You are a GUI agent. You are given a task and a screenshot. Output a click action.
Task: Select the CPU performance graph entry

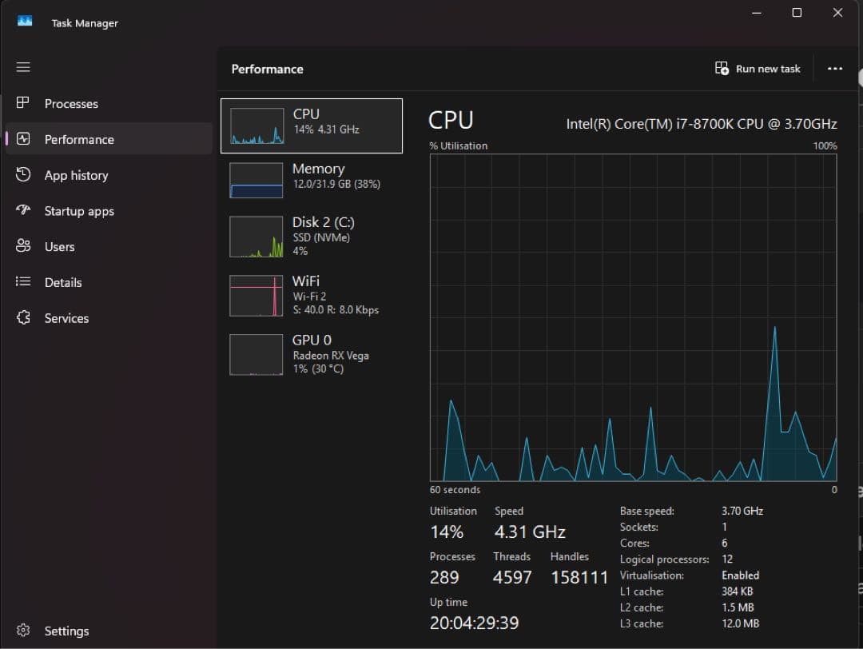(x=312, y=126)
